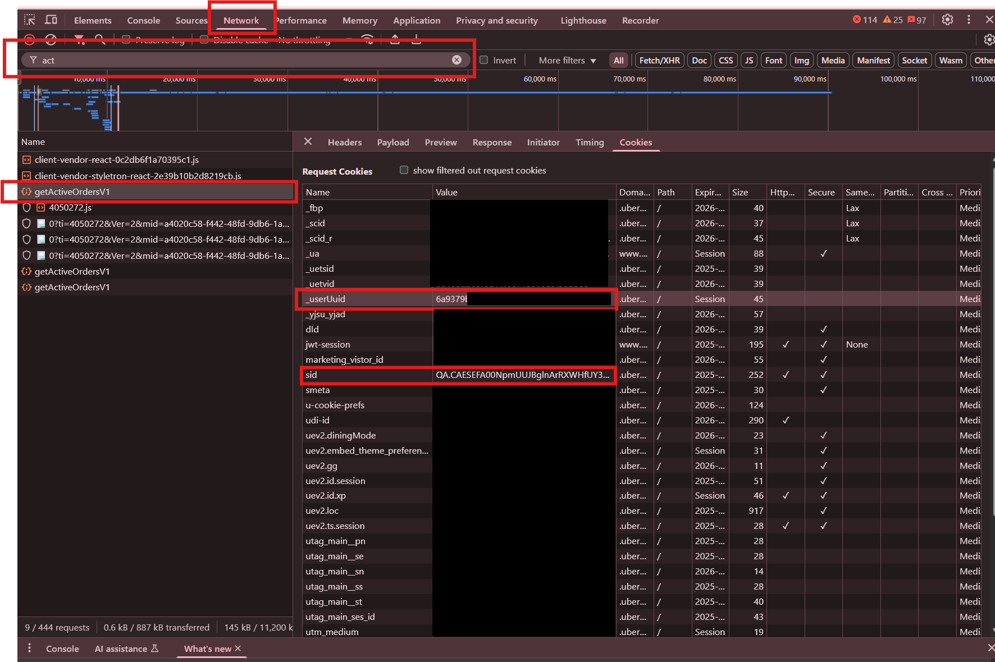Click the AI assistance flask icon
Image resolution: width=995 pixels, height=662 pixels.
pos(155,649)
